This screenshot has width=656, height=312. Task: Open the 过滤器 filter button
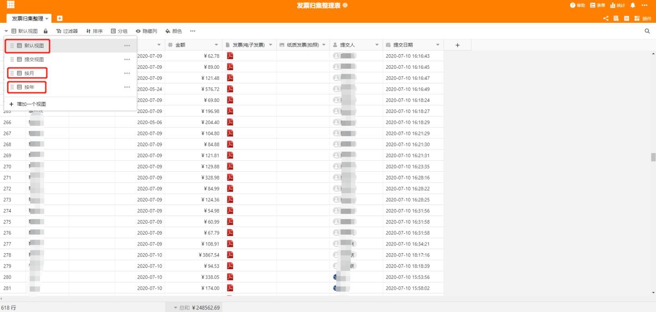(67, 31)
